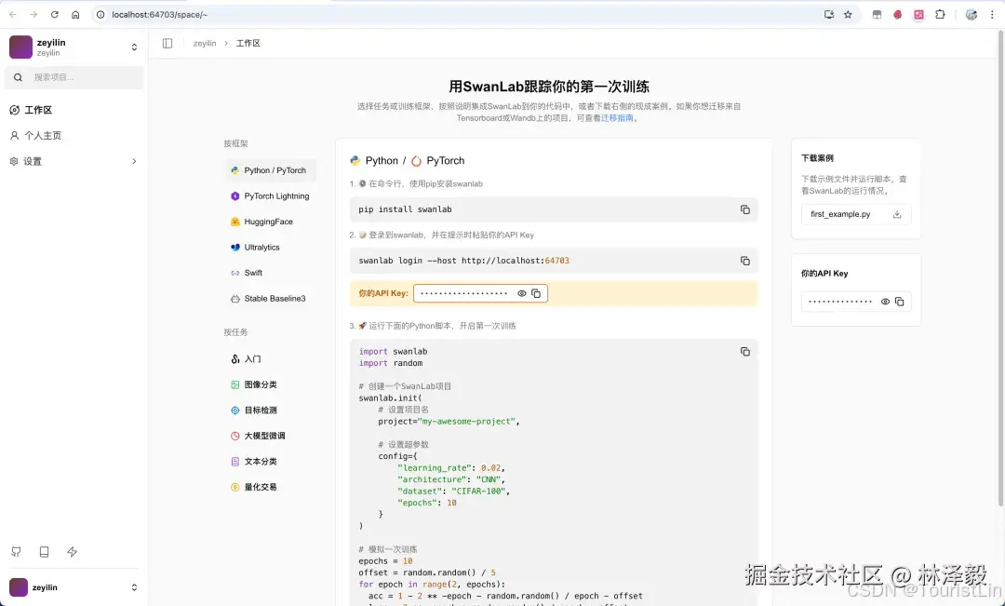
Task: Select Stable Baseline3 framework
Action: (269, 299)
